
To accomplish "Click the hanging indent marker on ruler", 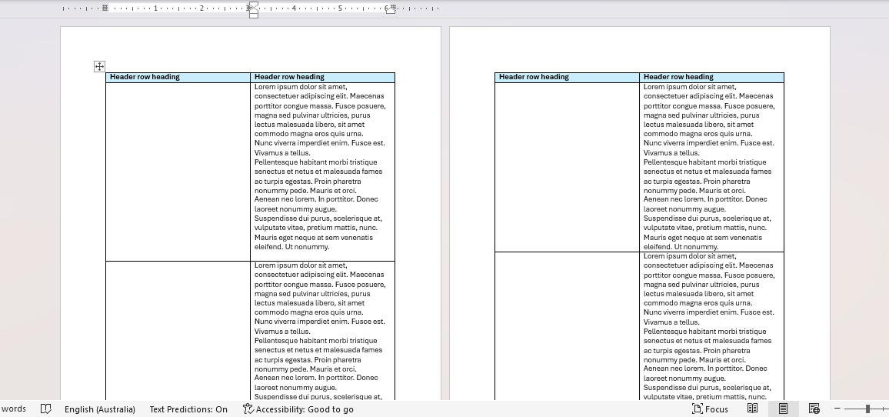I will [x=253, y=11].
